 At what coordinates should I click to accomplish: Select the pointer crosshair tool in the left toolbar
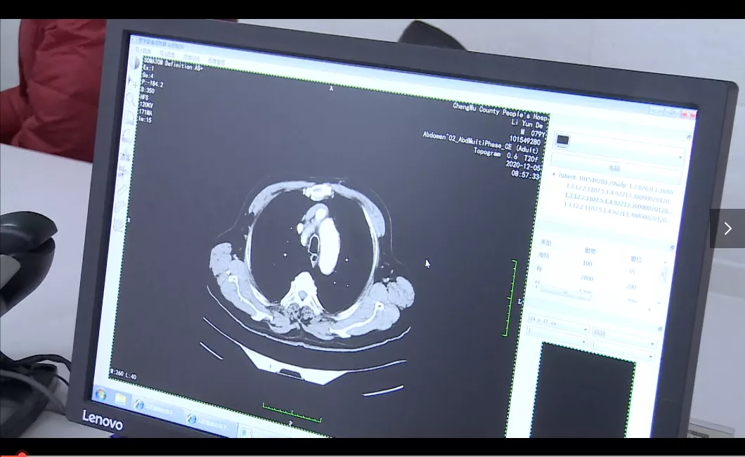134,84
